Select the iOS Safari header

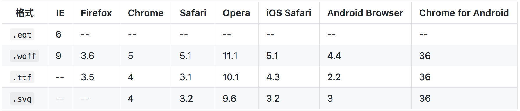tap(289, 13)
